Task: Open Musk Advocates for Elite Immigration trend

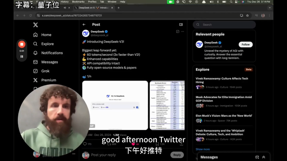Action: tap(224, 101)
